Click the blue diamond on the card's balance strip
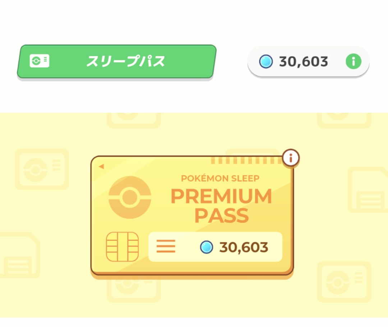The image size is (388, 327). pos(207,247)
